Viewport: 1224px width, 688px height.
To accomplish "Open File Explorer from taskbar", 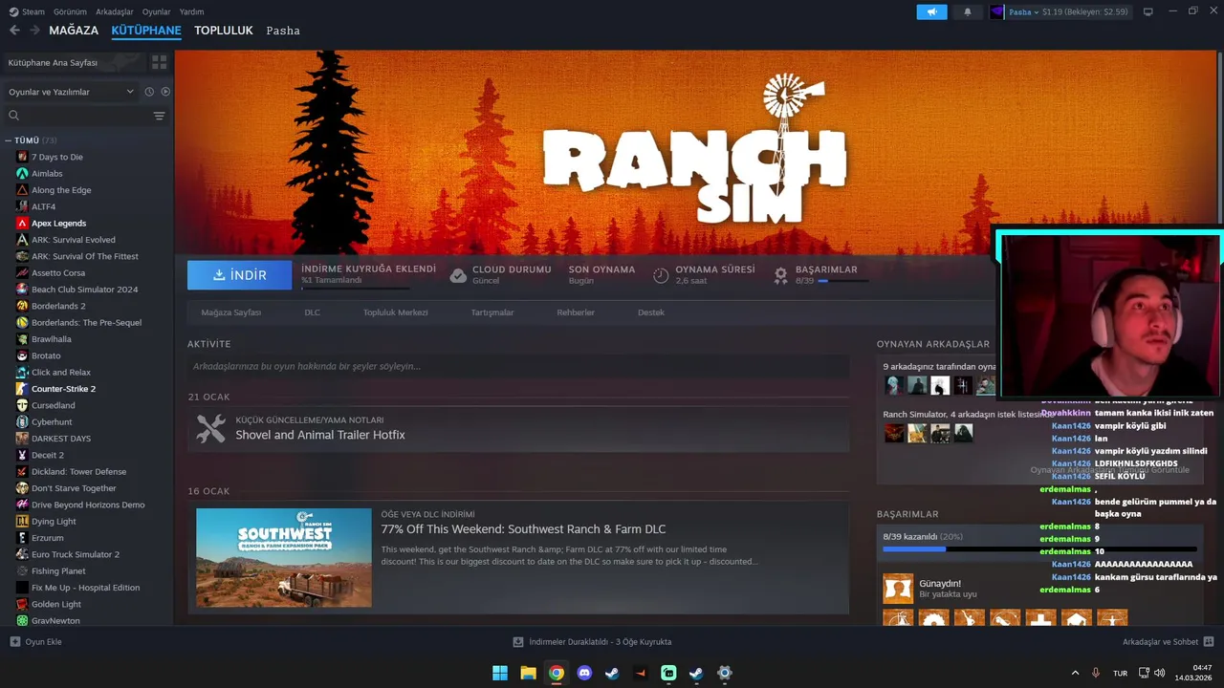I will coord(528,673).
